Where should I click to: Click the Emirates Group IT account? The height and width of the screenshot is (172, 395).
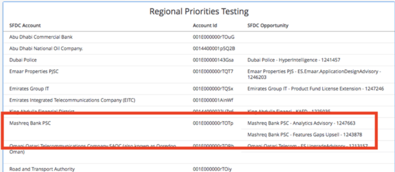click(27, 89)
